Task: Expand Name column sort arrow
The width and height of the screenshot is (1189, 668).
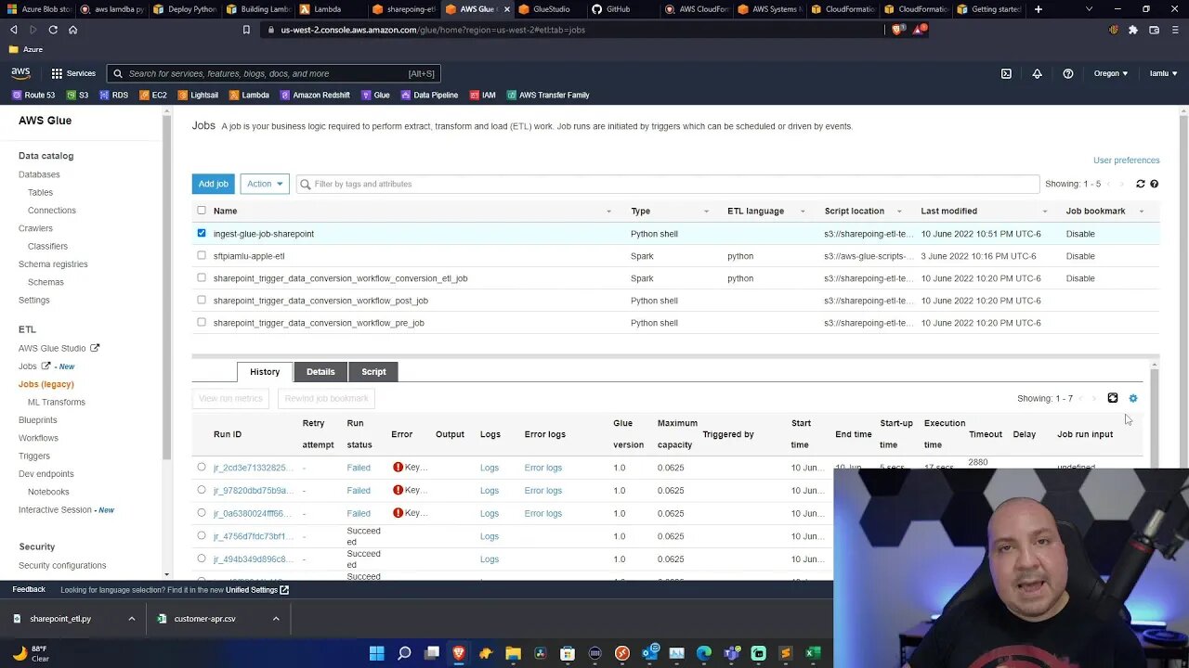Action: (609, 212)
